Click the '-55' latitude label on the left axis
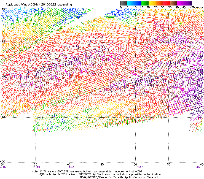204x179 pixels. click(x=2, y=116)
